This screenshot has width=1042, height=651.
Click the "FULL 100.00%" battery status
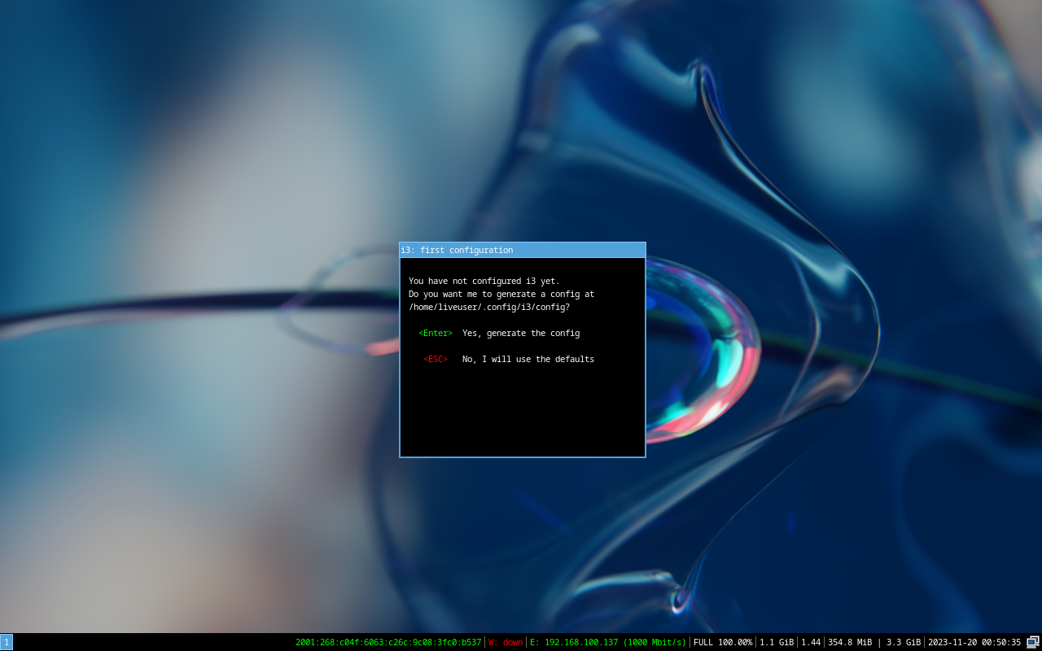click(723, 642)
